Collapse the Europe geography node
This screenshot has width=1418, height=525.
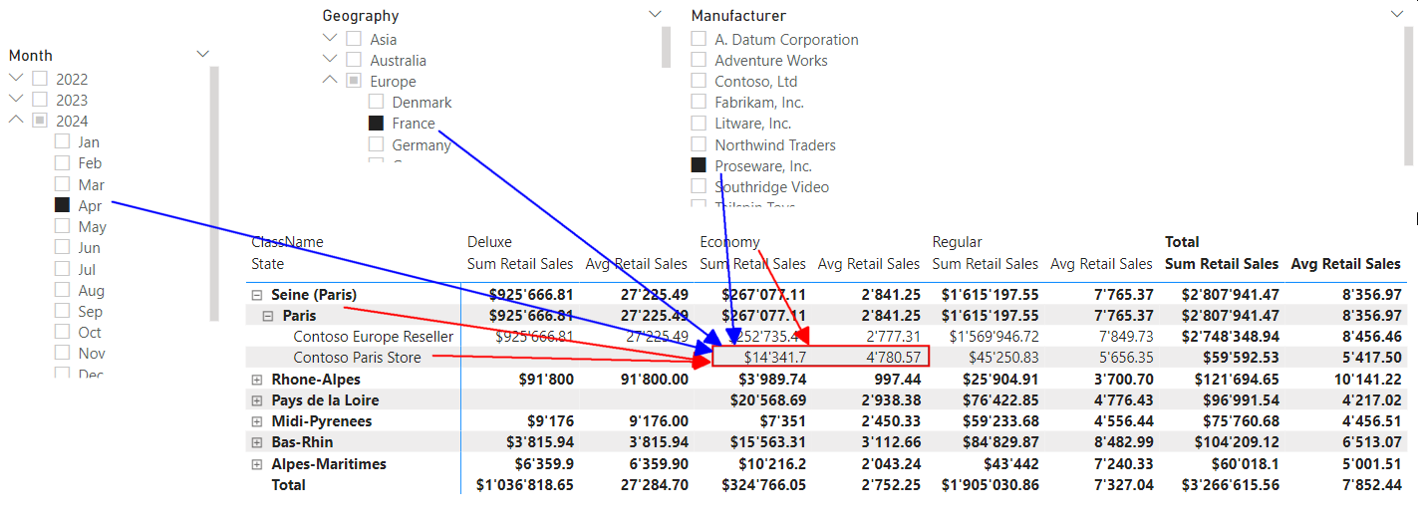point(331,82)
